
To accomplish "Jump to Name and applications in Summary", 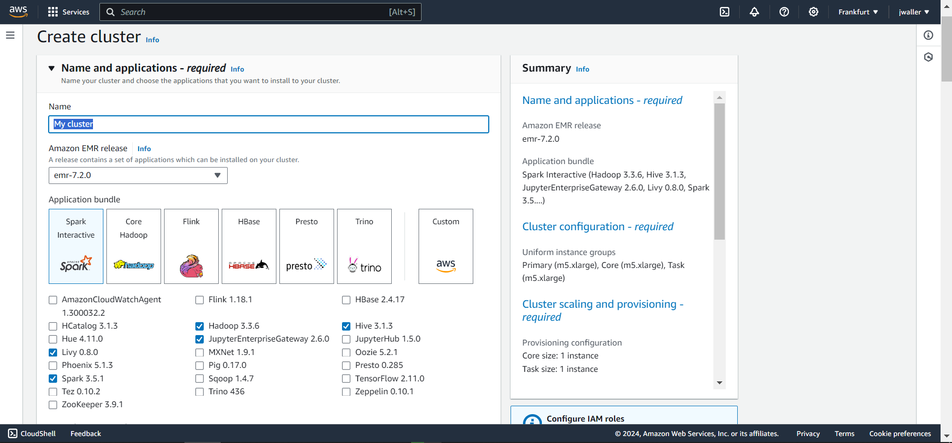I will (602, 100).
